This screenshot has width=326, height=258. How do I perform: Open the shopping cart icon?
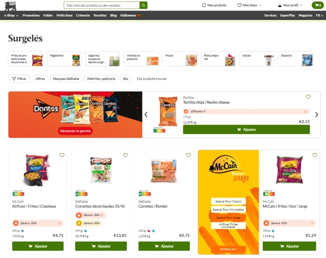coord(318,5)
